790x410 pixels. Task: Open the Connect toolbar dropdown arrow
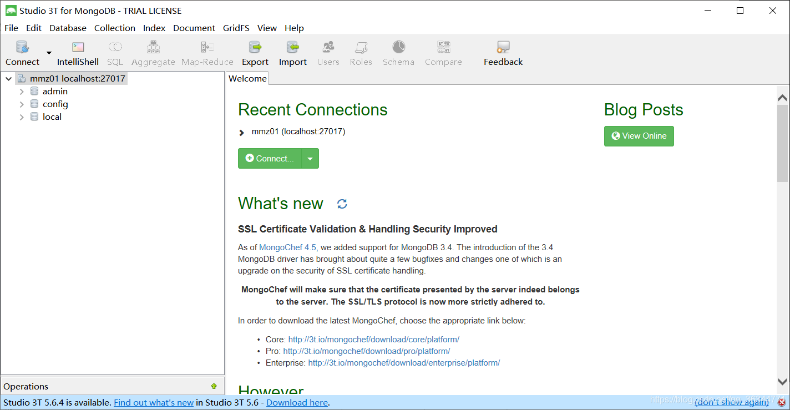[x=49, y=53]
